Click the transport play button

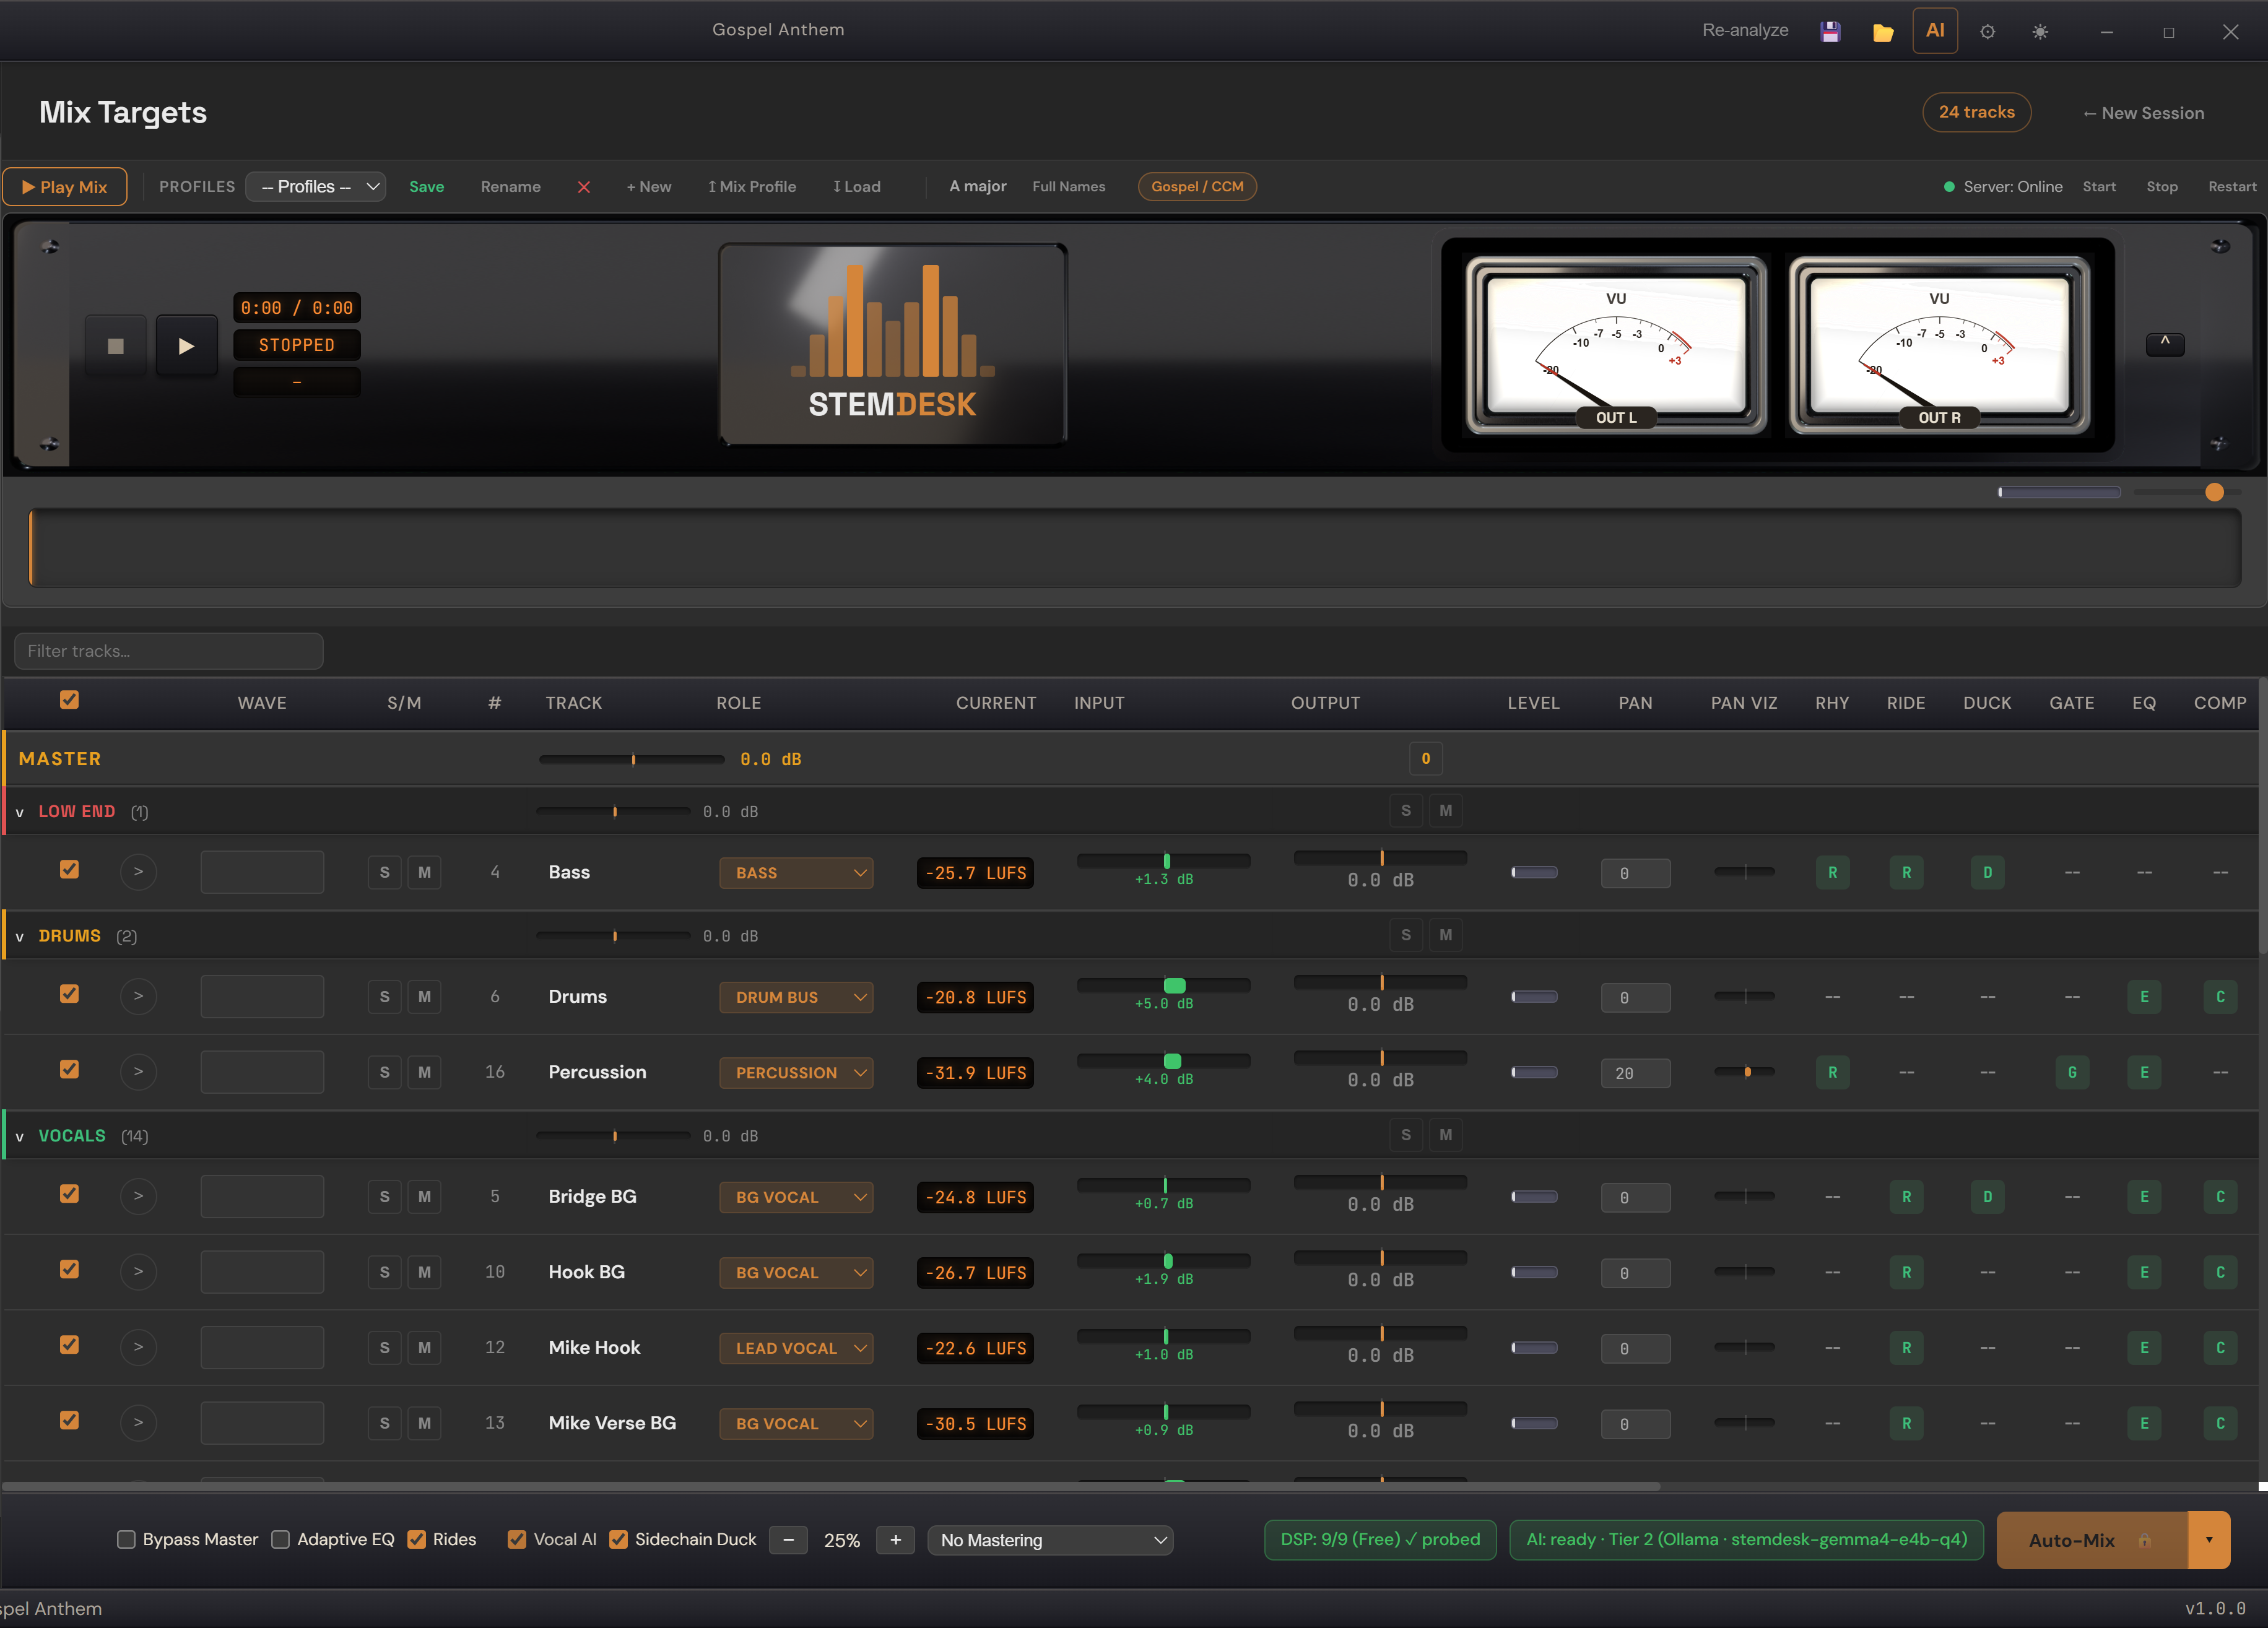click(186, 346)
